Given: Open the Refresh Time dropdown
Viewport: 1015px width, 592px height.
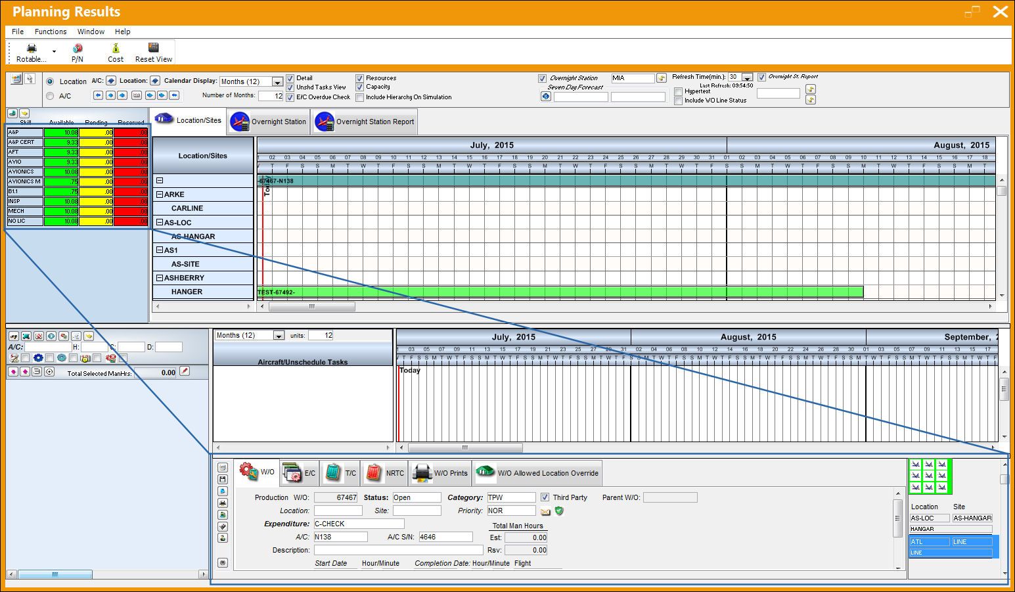Looking at the screenshot, I should [747, 78].
